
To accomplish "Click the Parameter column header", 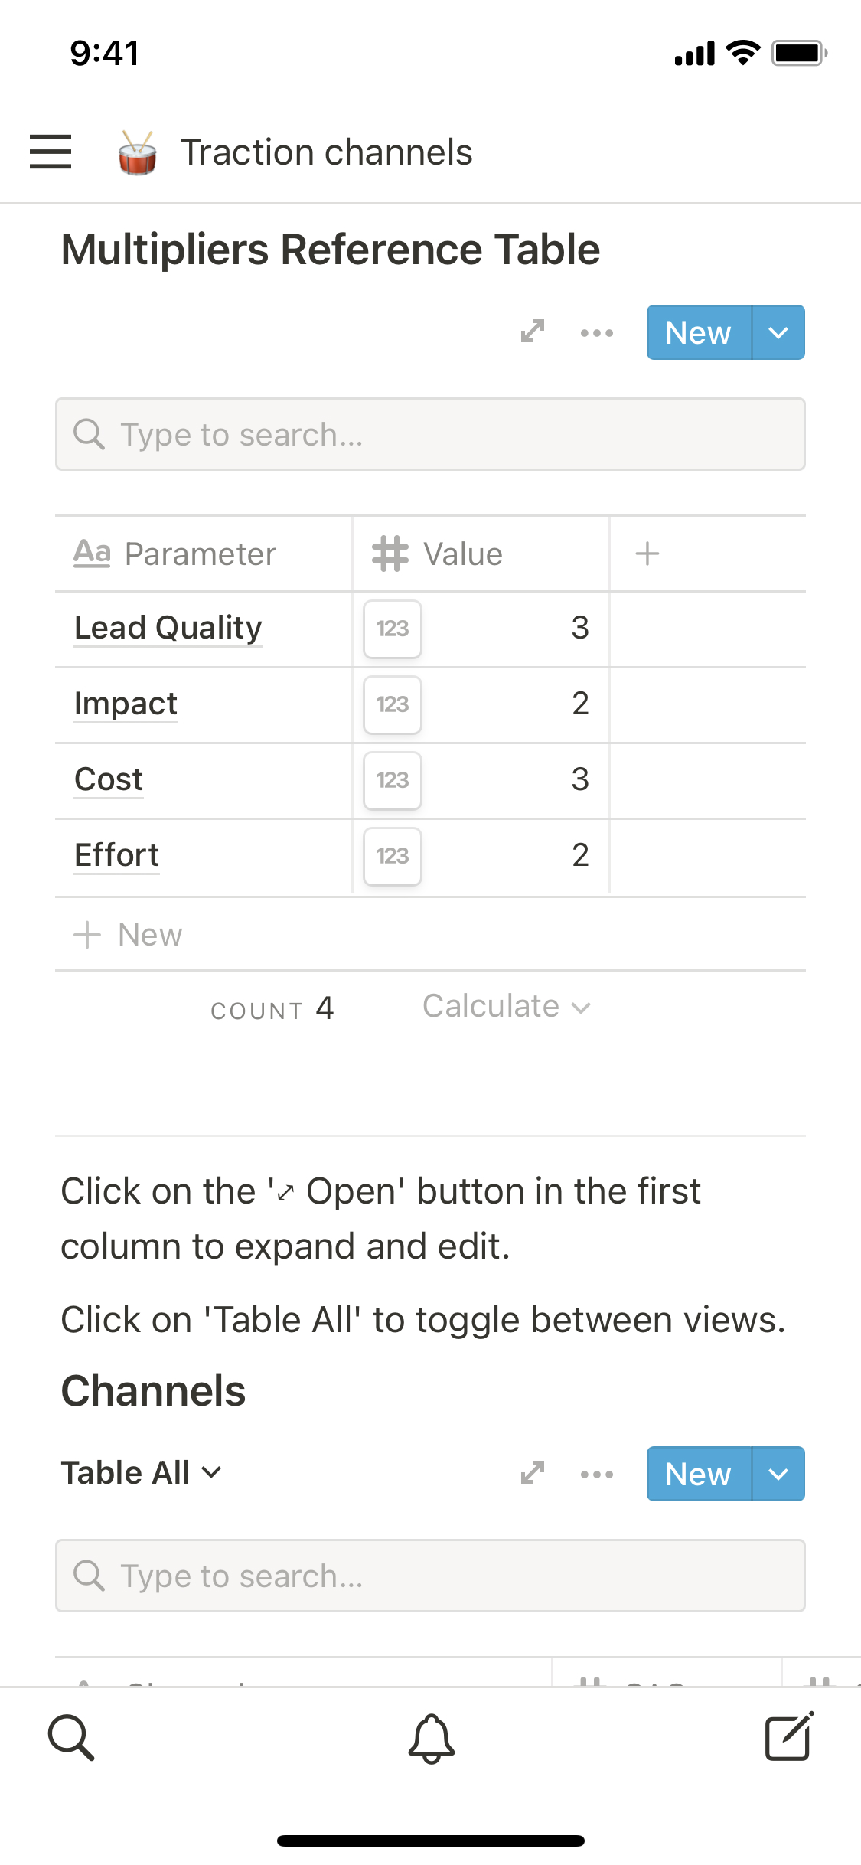I will [x=201, y=554].
